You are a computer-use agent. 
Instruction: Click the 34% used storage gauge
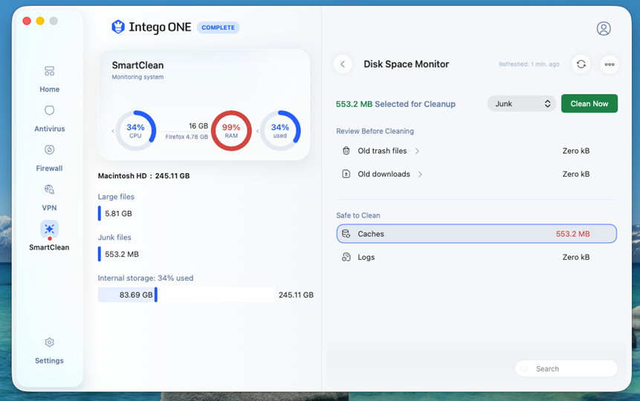coord(280,131)
